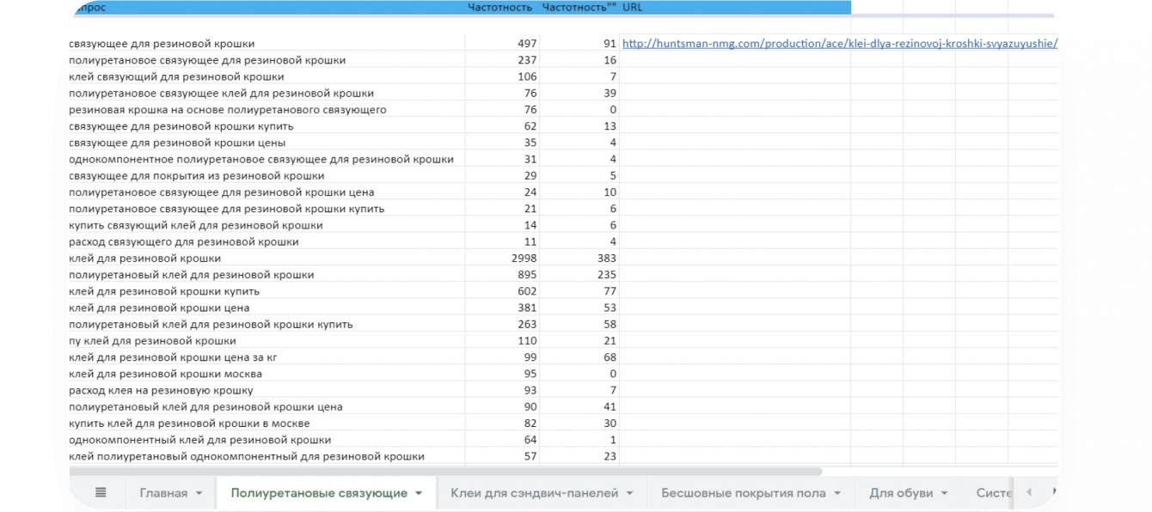
Task: Select cell 'связующее для резиновой крошки'
Action: tap(162, 44)
